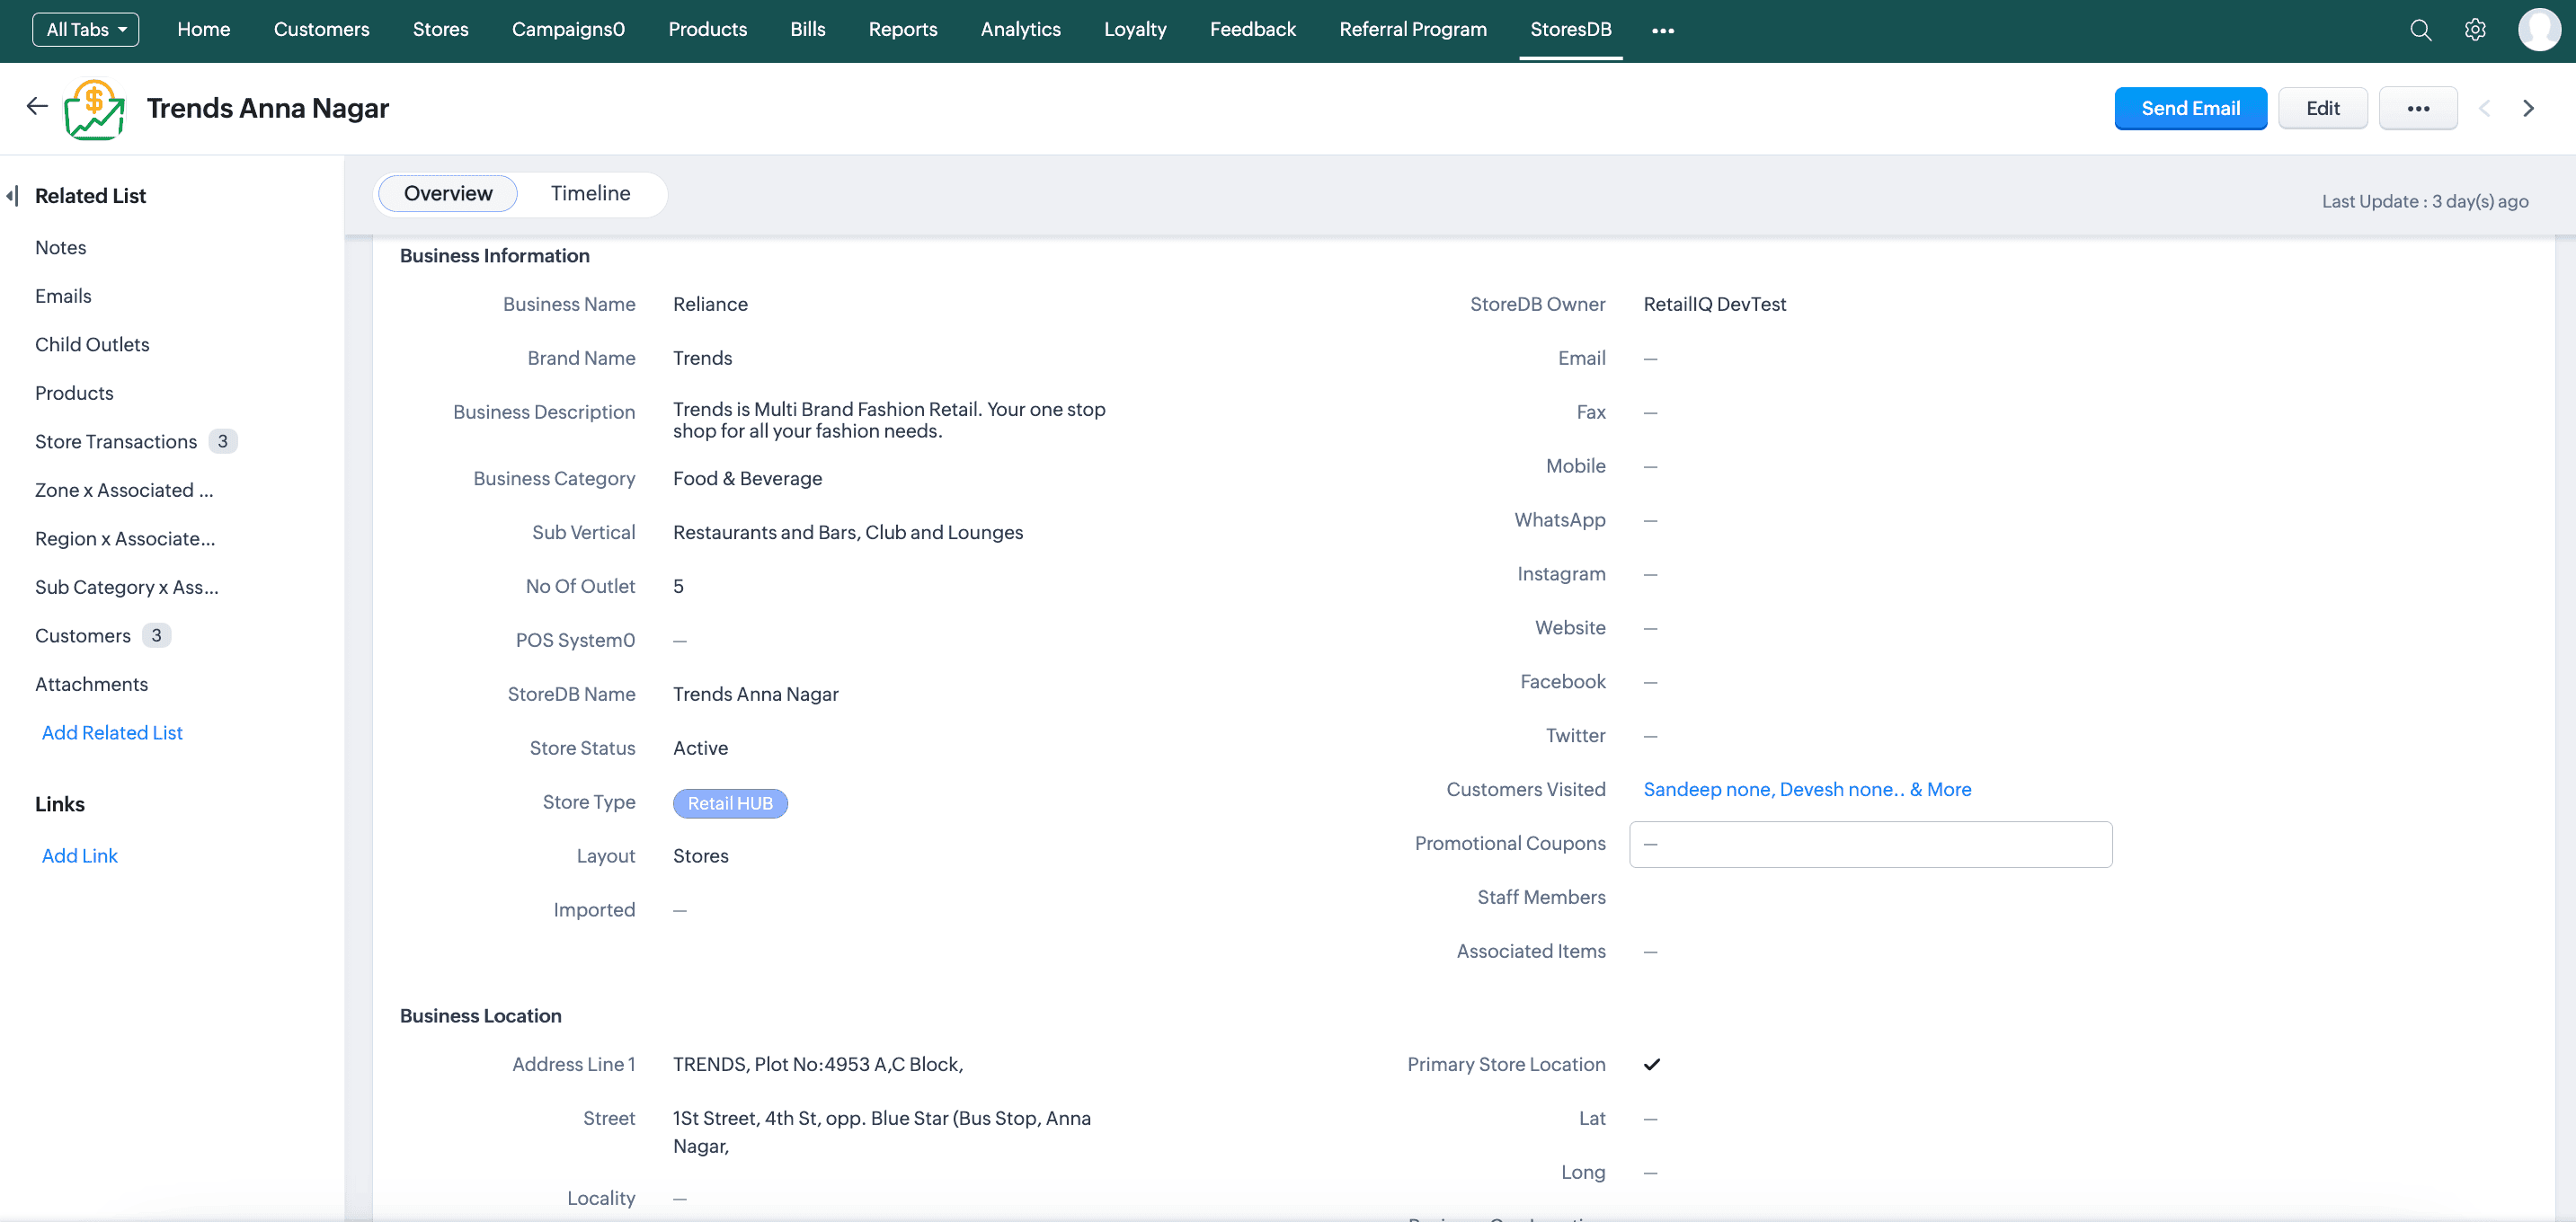Image resolution: width=2576 pixels, height=1222 pixels.
Task: Open the Bills tab
Action: point(807,29)
